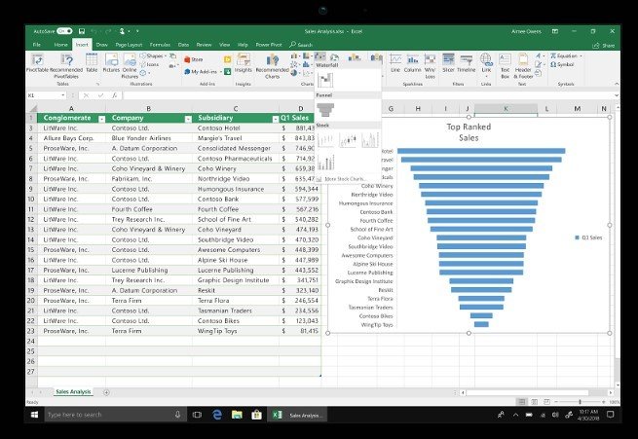Image resolution: width=638 pixels, height=439 pixels.
Task: Click the zoom slider in status bar
Action: point(580,402)
